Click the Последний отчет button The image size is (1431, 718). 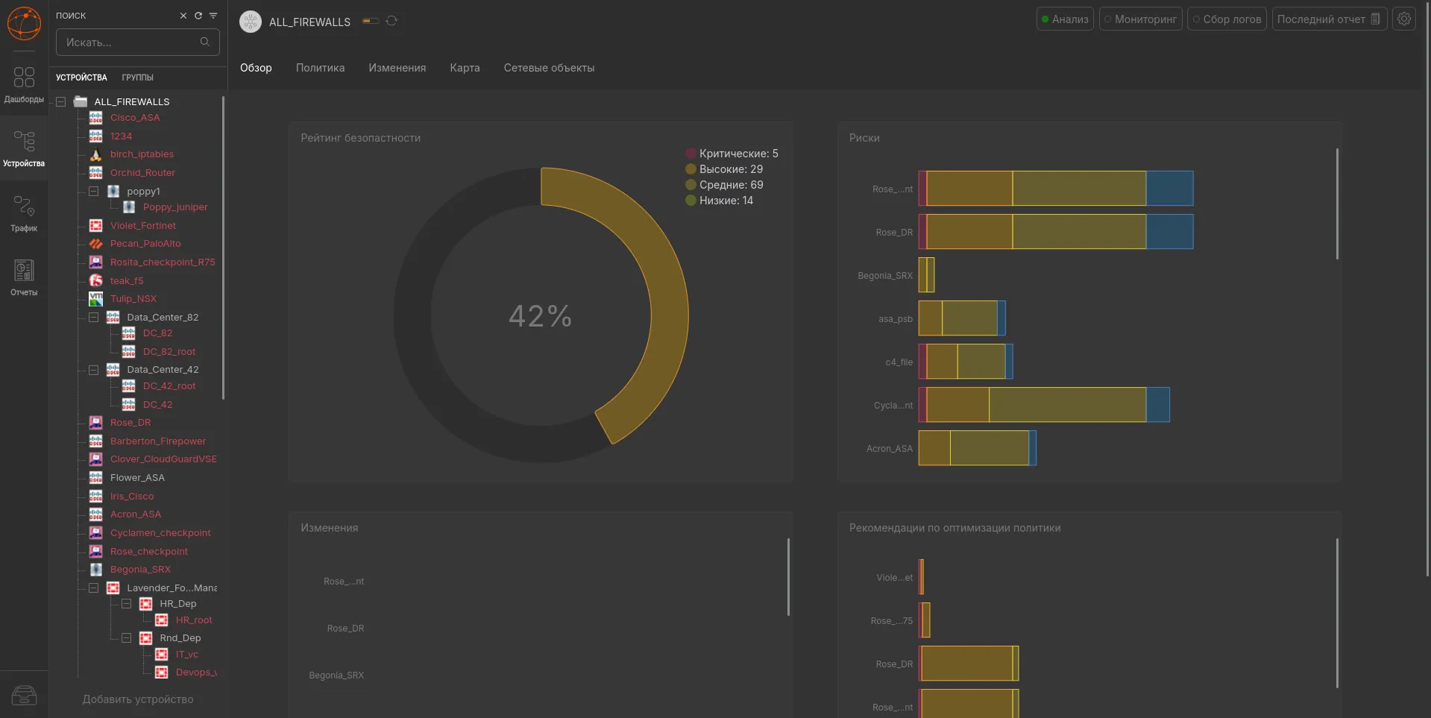1329,19
